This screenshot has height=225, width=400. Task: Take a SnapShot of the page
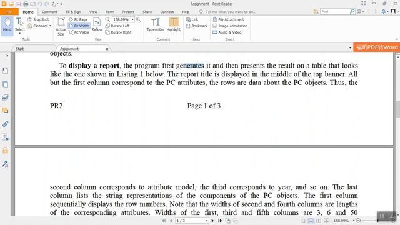pyautogui.click(x=38, y=19)
